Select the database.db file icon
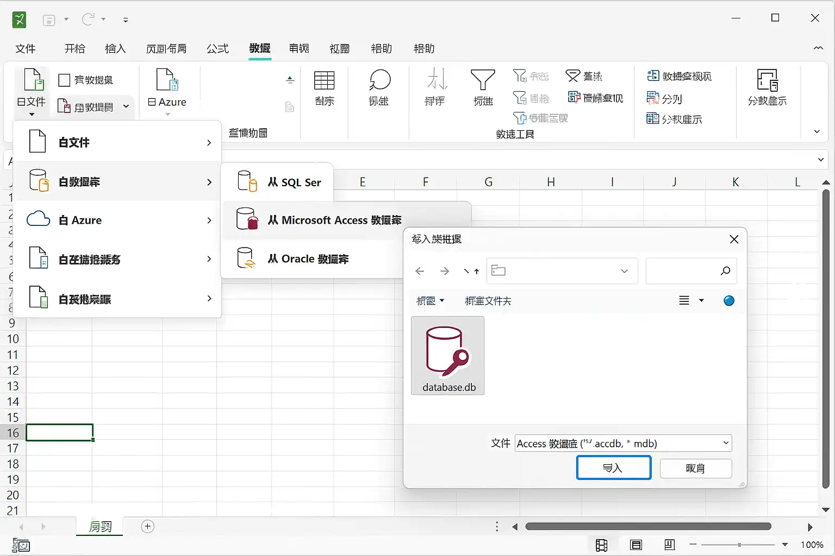The height and width of the screenshot is (556, 835). (x=447, y=353)
